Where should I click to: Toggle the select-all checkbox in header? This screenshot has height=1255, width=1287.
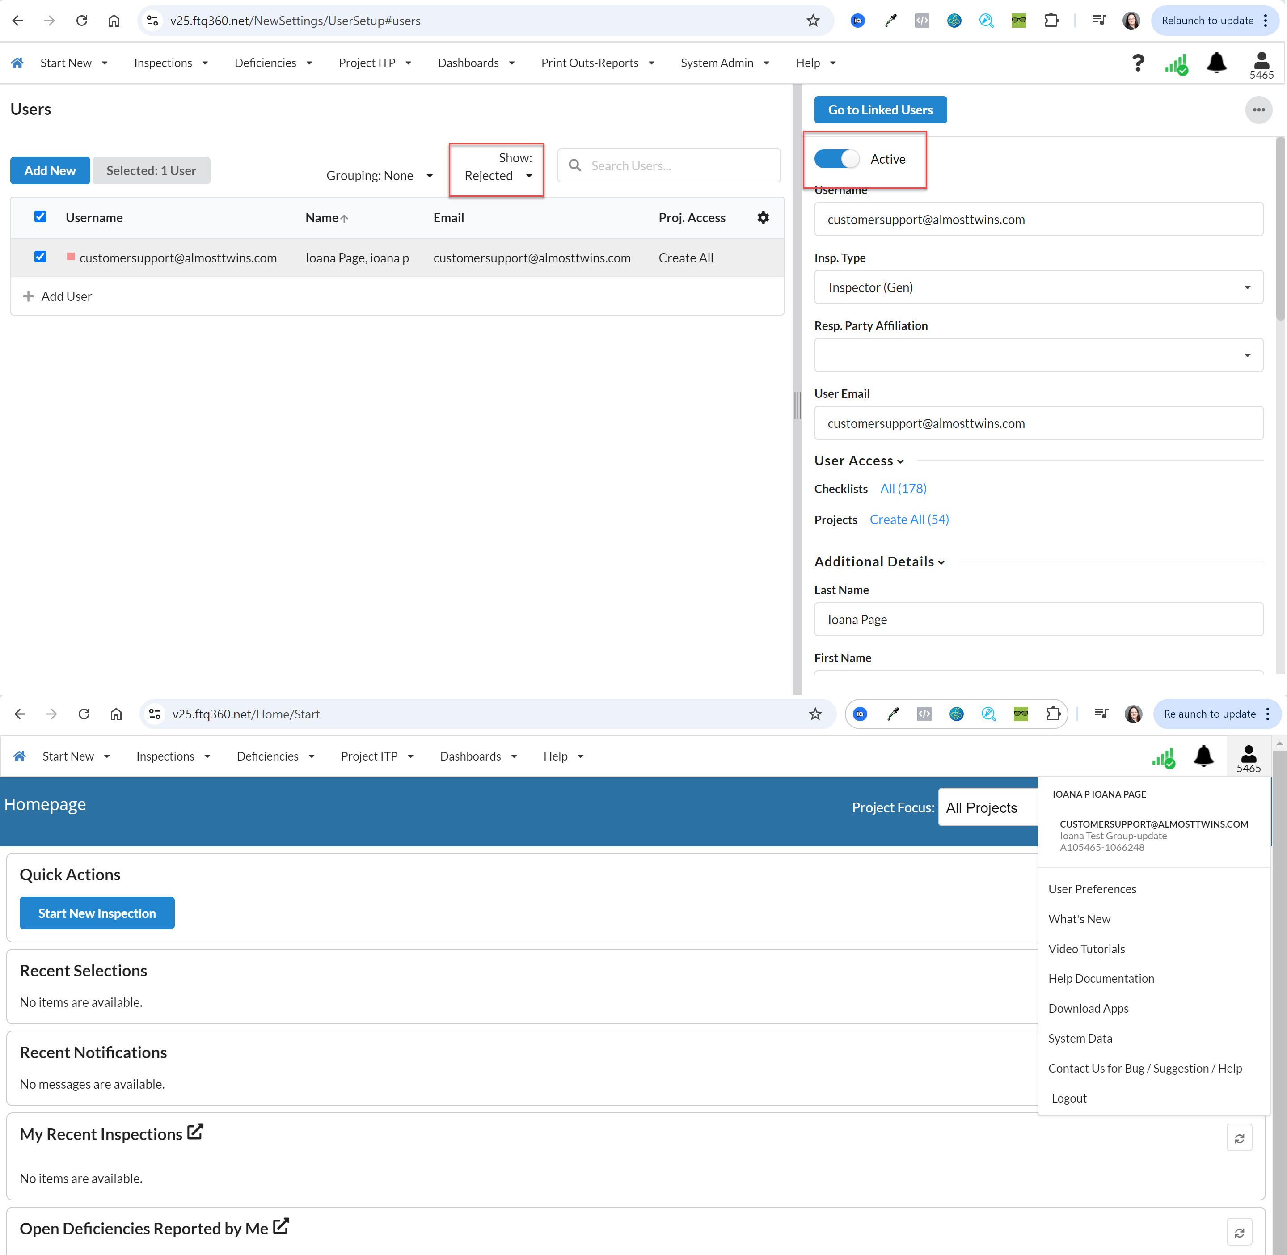[40, 217]
